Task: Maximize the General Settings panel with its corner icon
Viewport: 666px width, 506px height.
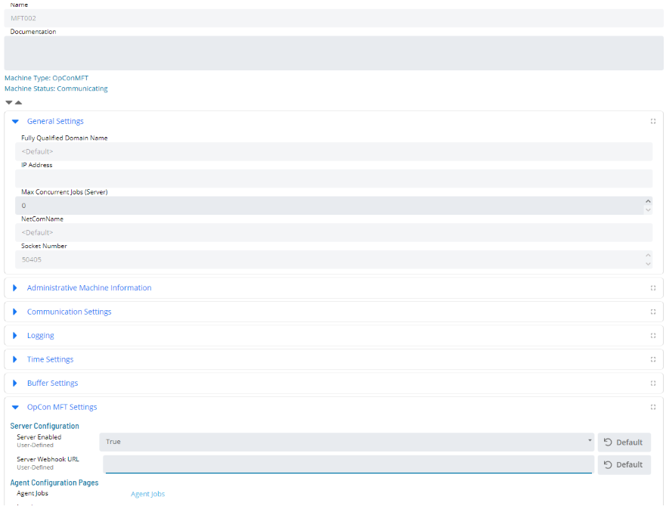Action: (x=653, y=122)
